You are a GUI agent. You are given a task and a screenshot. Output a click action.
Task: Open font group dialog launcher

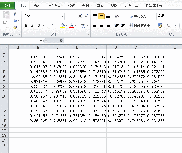click(88, 34)
